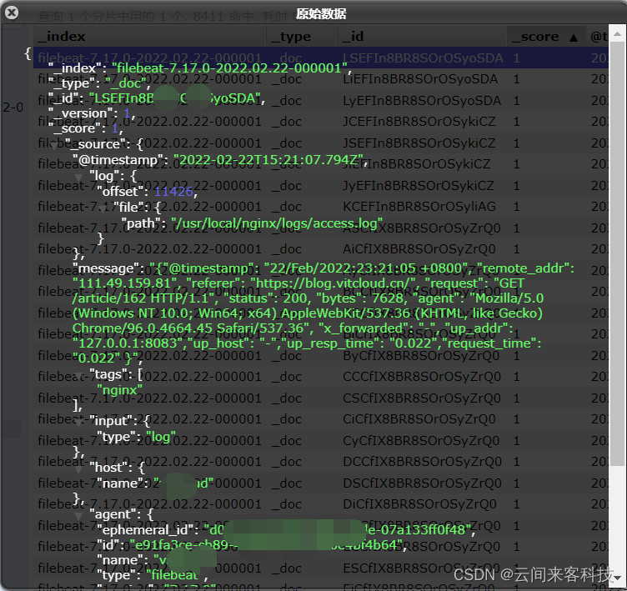Close the 原始数据 raw data dialog
The image size is (627, 591).
click(x=12, y=13)
